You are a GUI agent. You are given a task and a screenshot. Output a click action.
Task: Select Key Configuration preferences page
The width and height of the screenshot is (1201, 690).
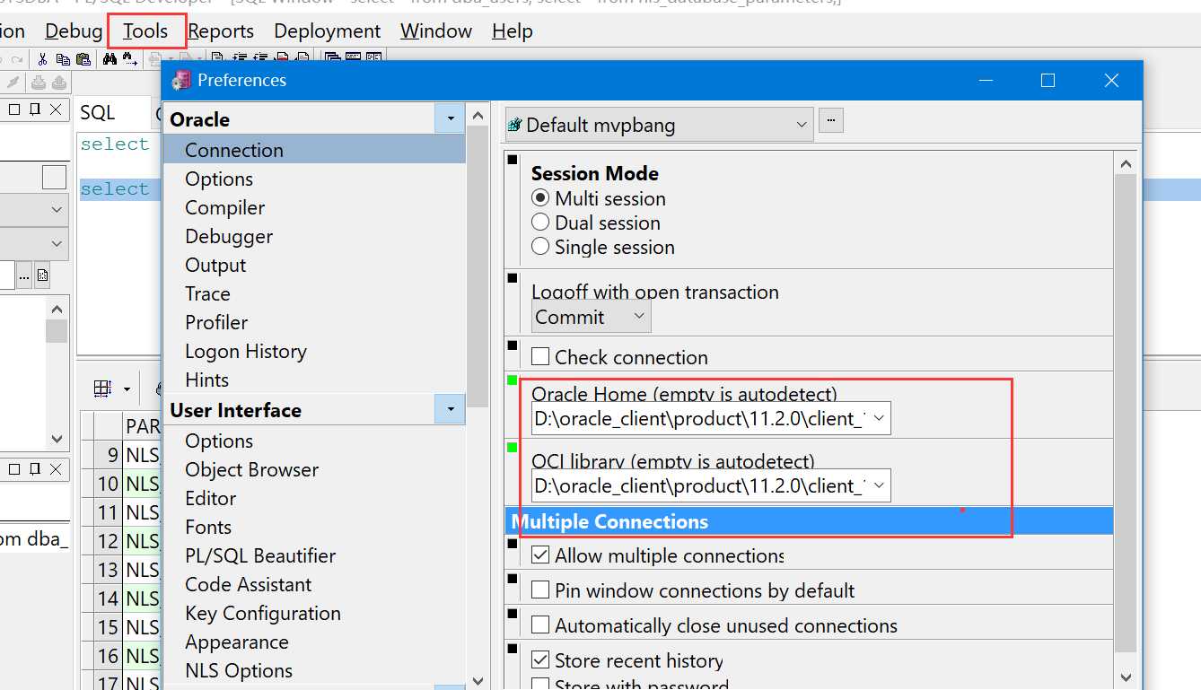[x=263, y=613]
